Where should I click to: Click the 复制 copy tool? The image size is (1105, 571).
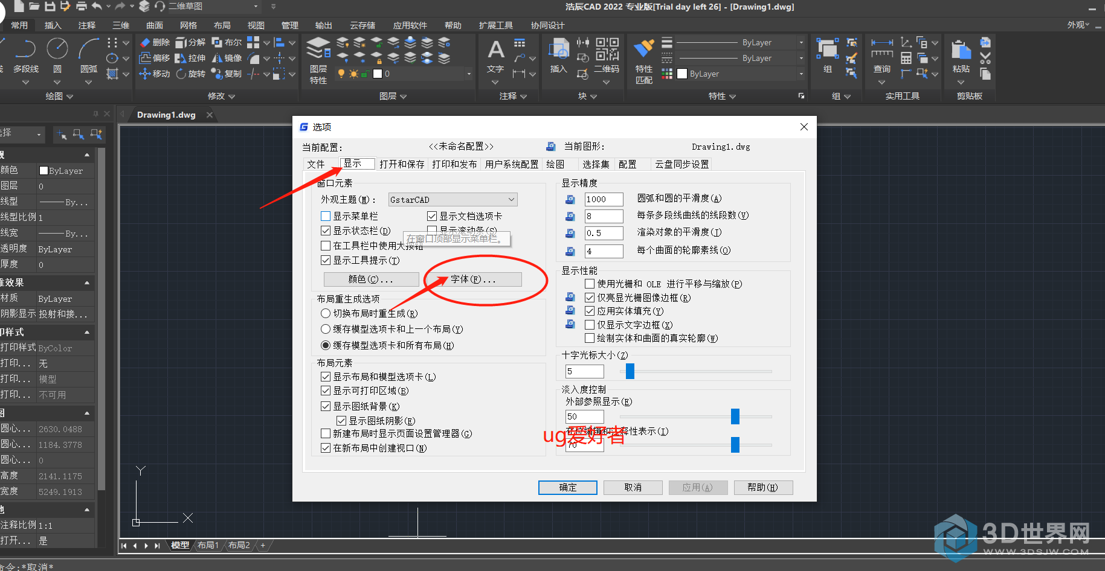pyautogui.click(x=227, y=74)
